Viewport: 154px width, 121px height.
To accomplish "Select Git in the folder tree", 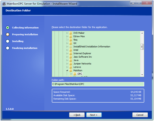I will 75,43.
